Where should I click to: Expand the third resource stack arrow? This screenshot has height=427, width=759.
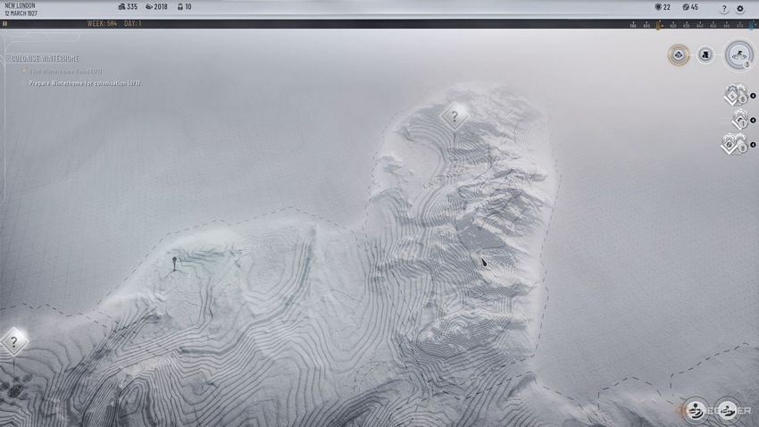(753, 145)
